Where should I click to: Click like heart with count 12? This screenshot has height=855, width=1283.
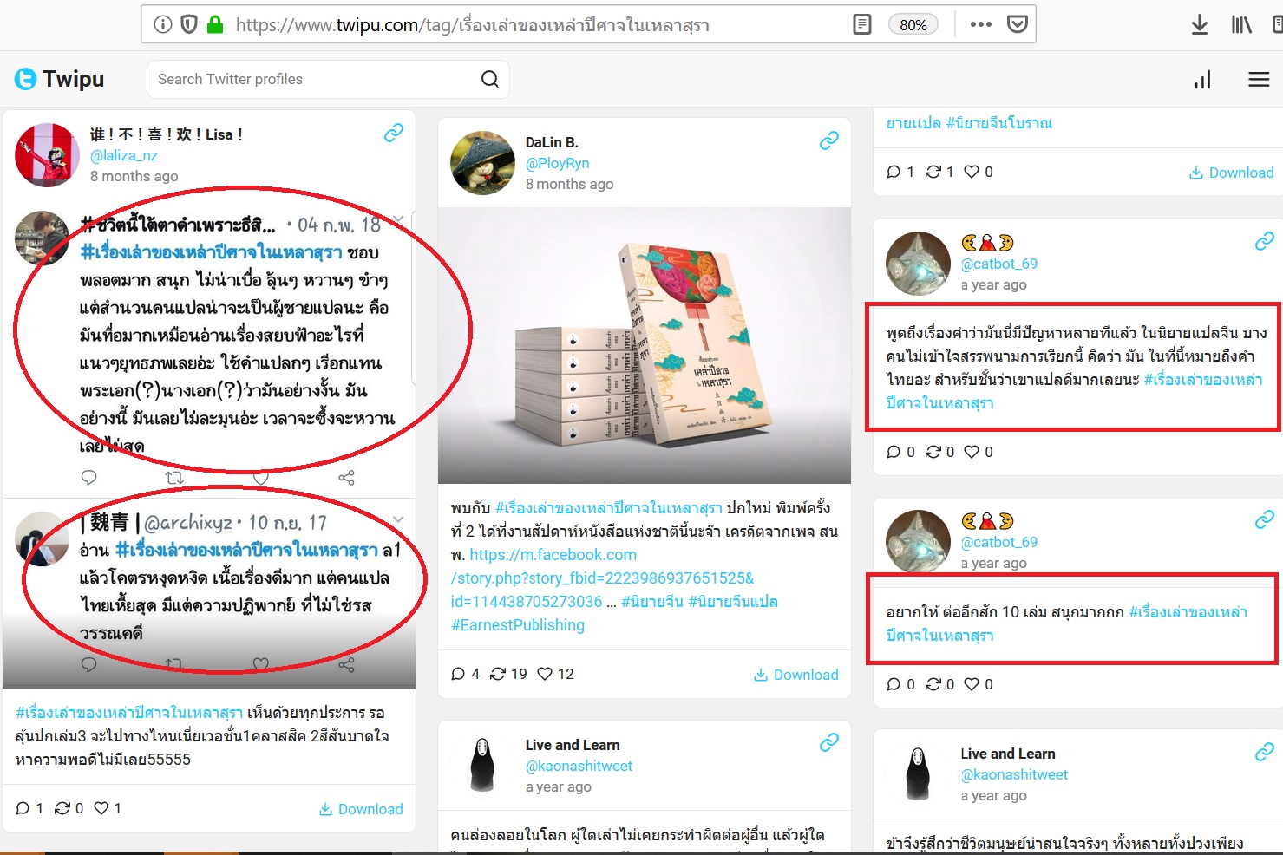click(x=545, y=674)
